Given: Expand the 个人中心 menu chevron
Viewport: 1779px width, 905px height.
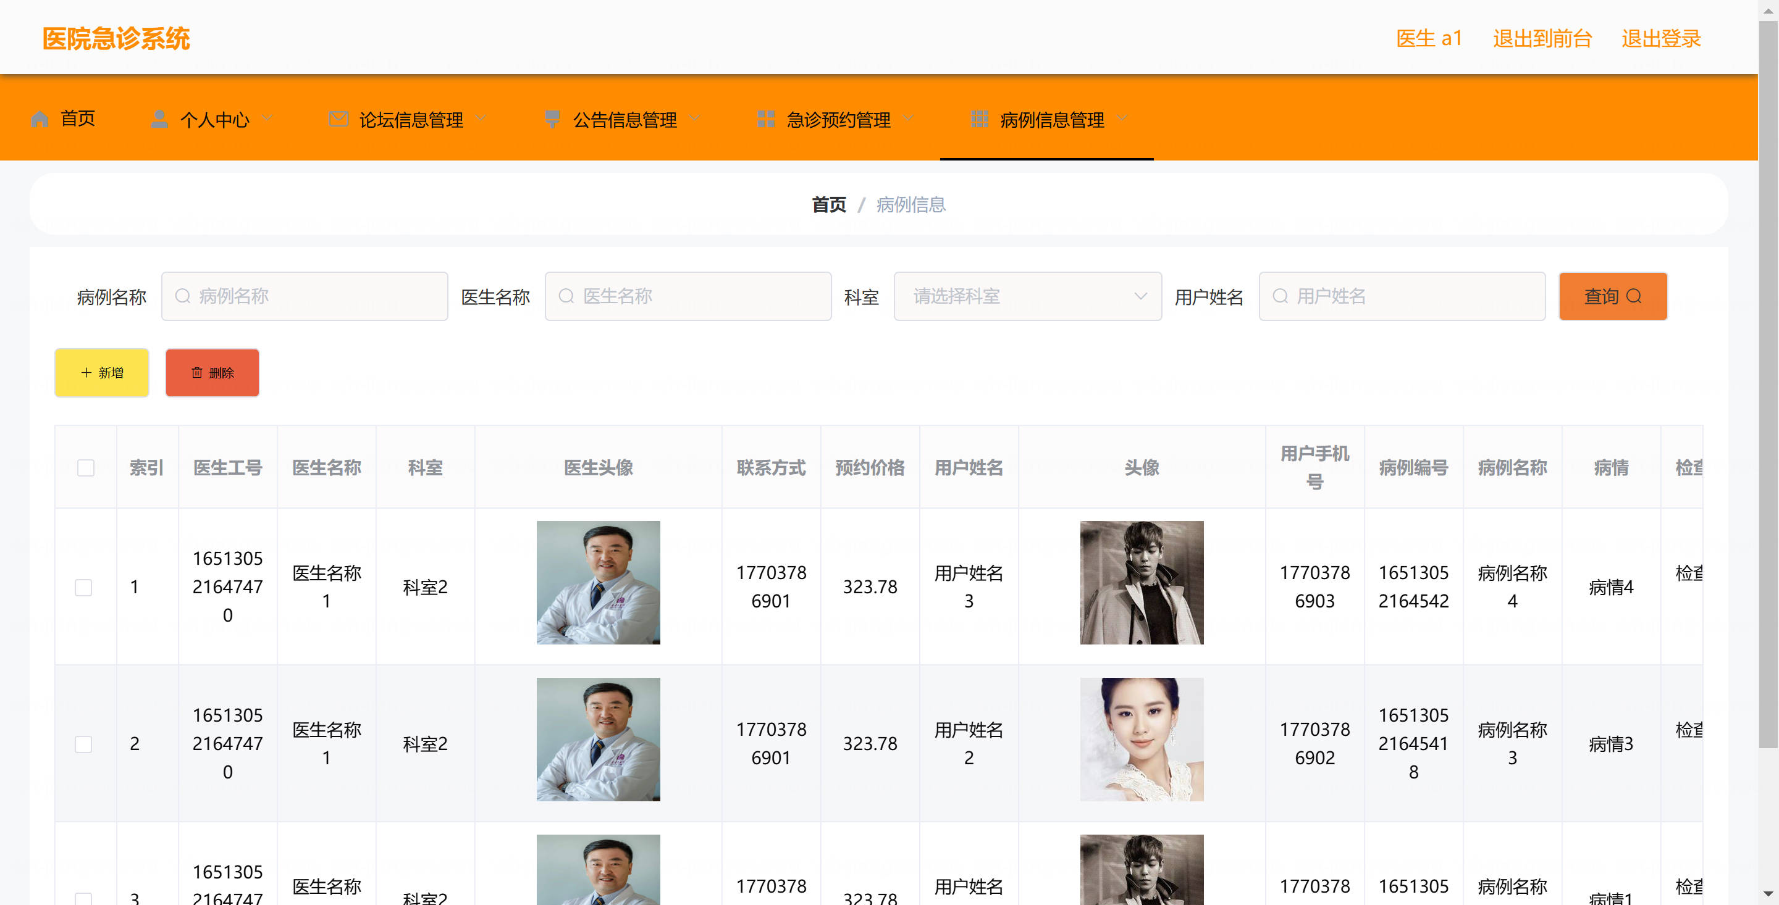Looking at the screenshot, I should coord(267,118).
